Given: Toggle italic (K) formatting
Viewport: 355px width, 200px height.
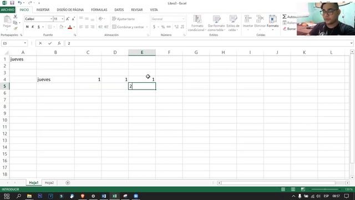Looking at the screenshot, I should tap(33, 27).
